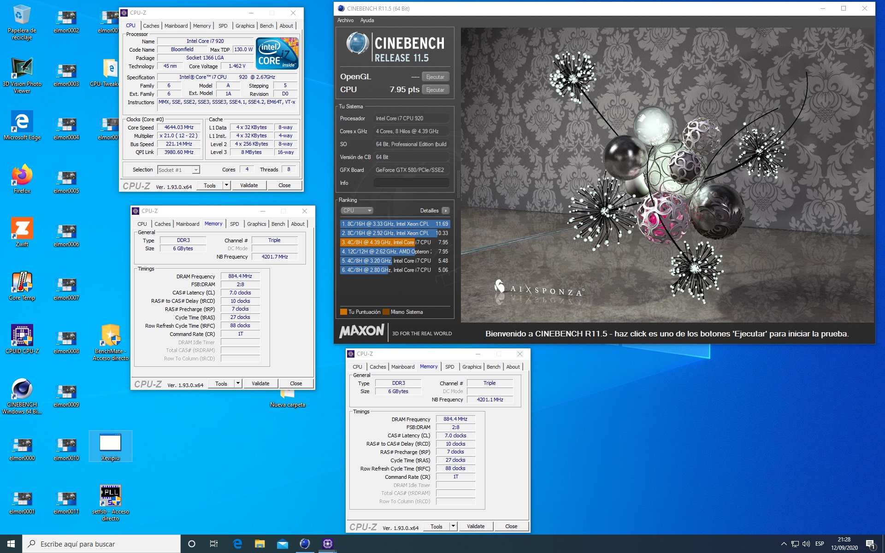Open the CPU ranking dropdown in Cinebench
The image size is (885, 553).
[357, 211]
